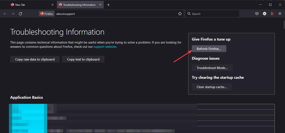Click the red extension icon in toolbar
This screenshot has width=285, height=133.
pyautogui.click(x=272, y=14)
